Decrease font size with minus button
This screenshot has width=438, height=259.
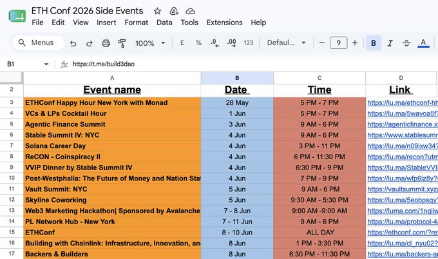[x=322, y=43]
